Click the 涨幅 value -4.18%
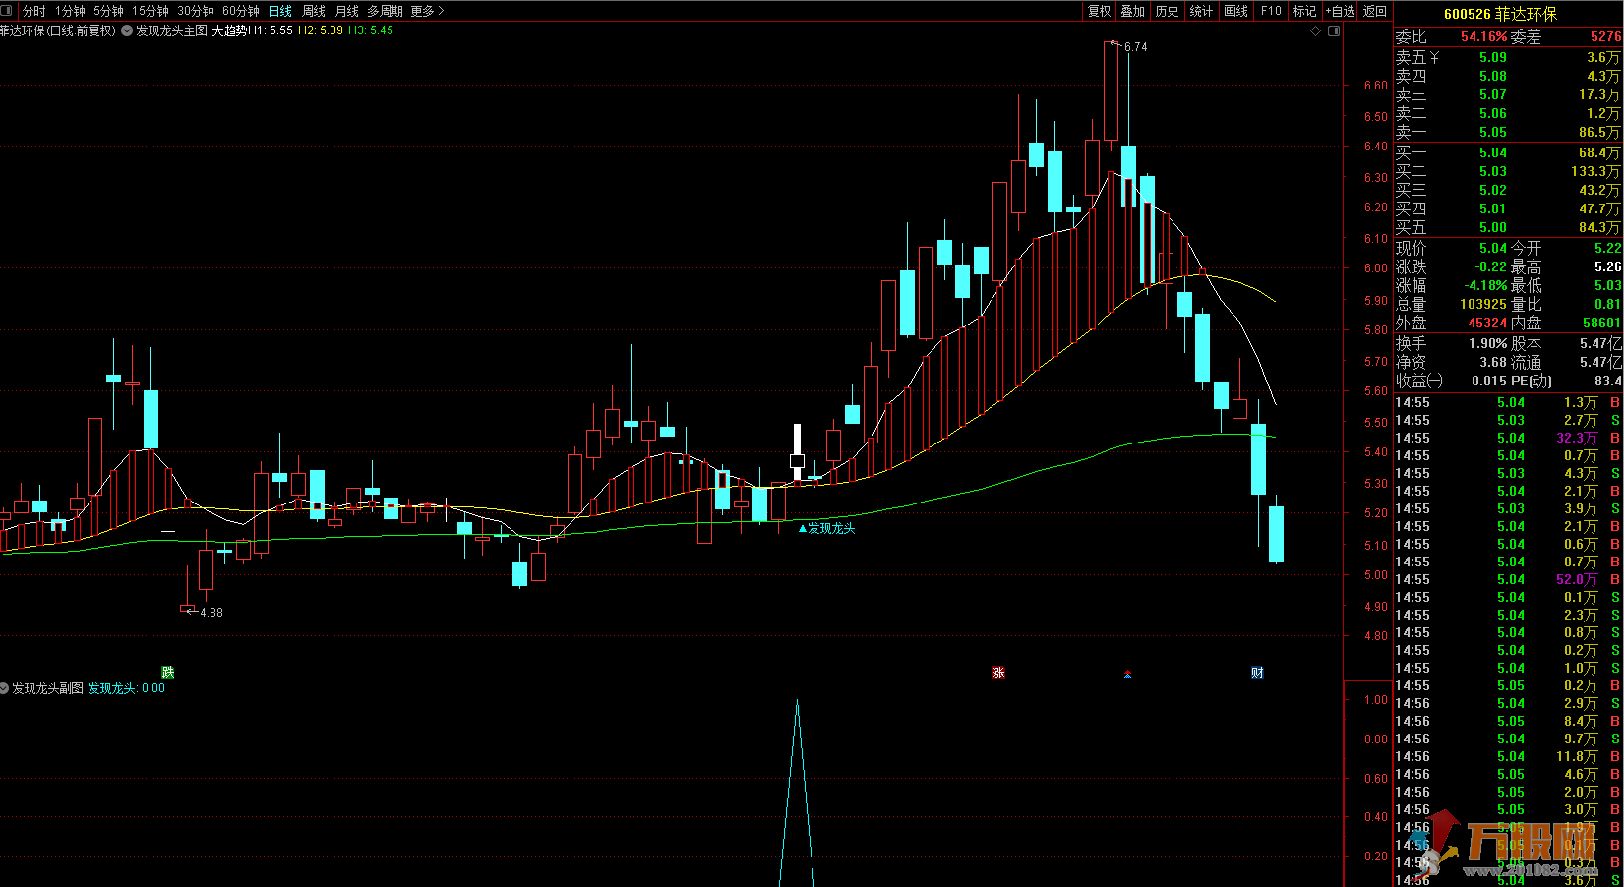The image size is (1624, 887). [x=1485, y=286]
